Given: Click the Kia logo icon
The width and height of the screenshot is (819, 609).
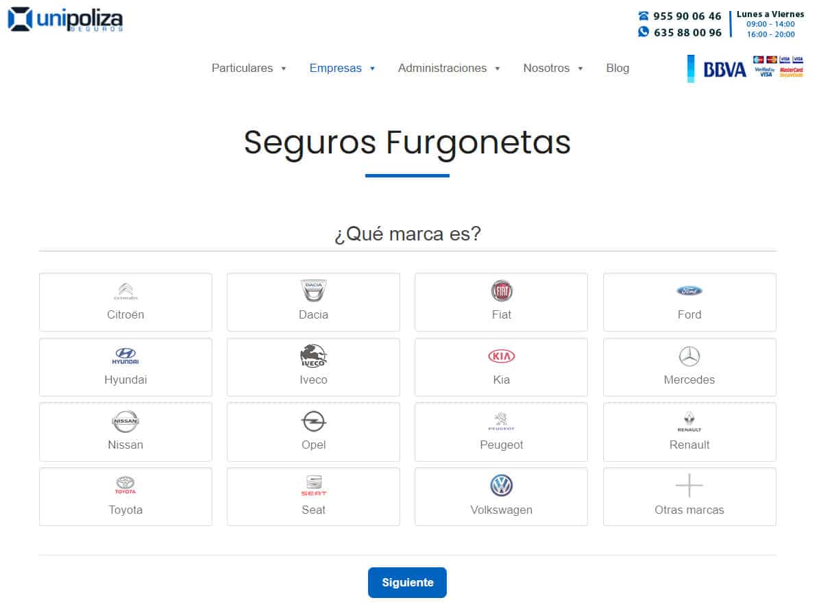Looking at the screenshot, I should point(501,356).
